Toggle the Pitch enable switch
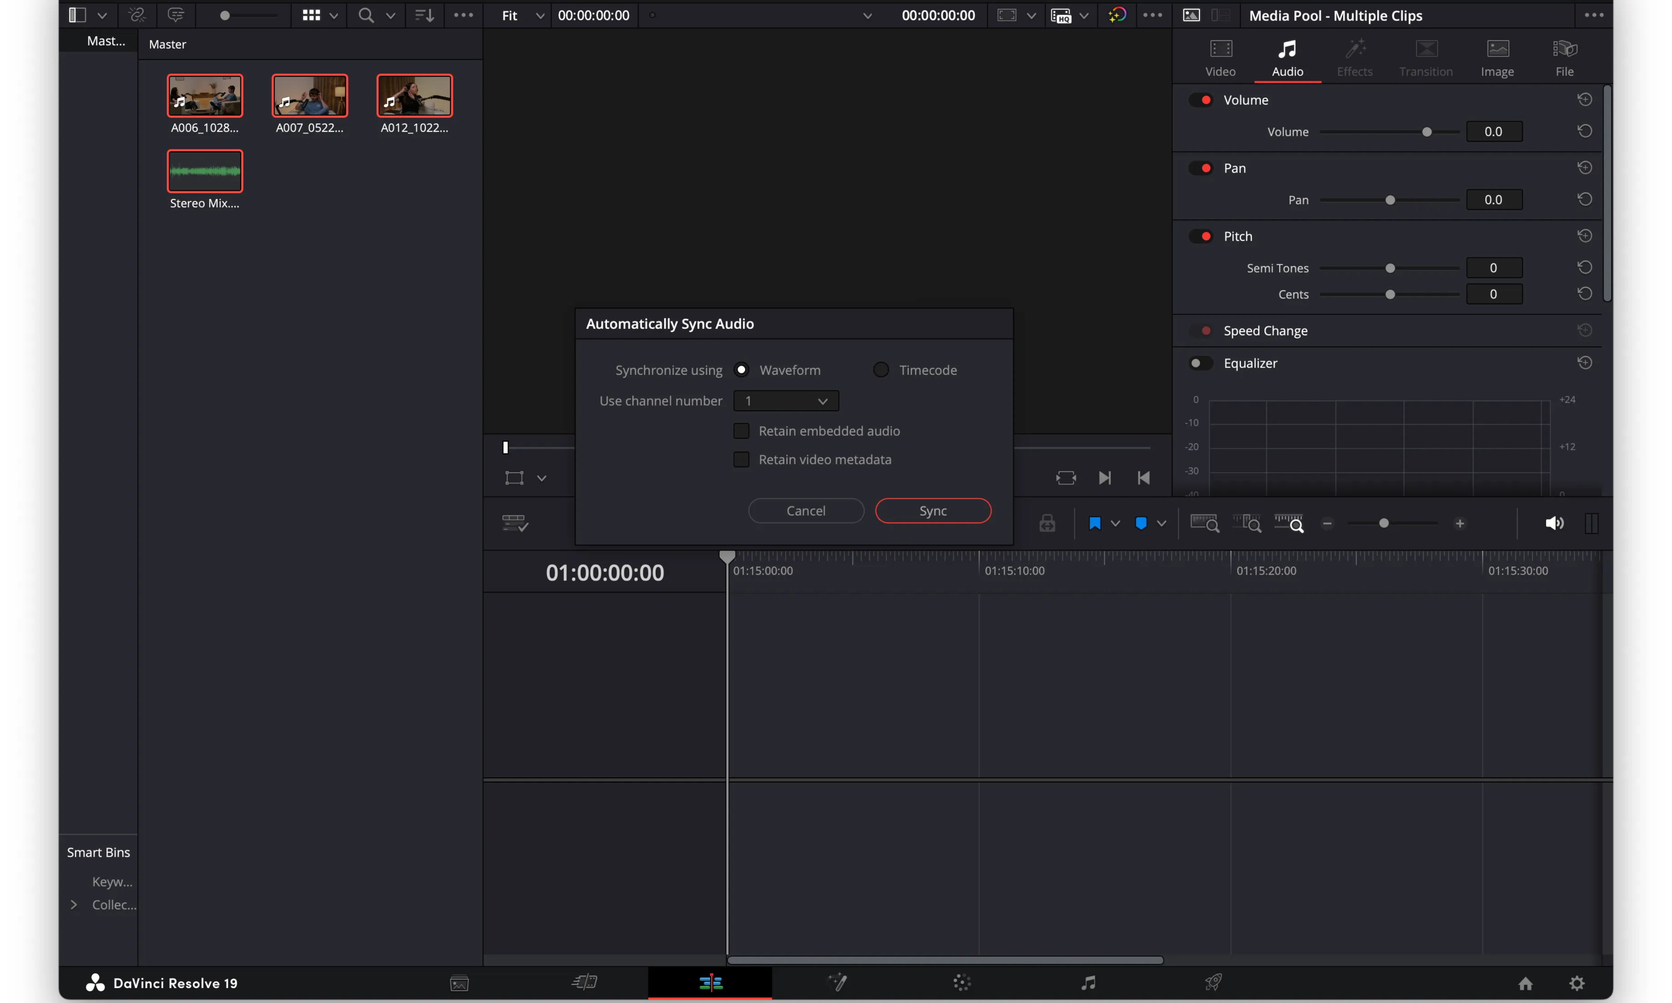The width and height of the screenshot is (1672, 1003). (x=1201, y=237)
